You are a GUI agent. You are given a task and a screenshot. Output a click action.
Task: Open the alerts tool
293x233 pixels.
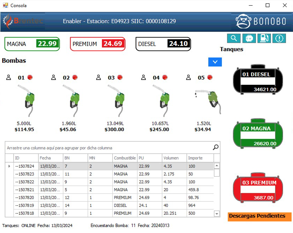tap(279, 39)
